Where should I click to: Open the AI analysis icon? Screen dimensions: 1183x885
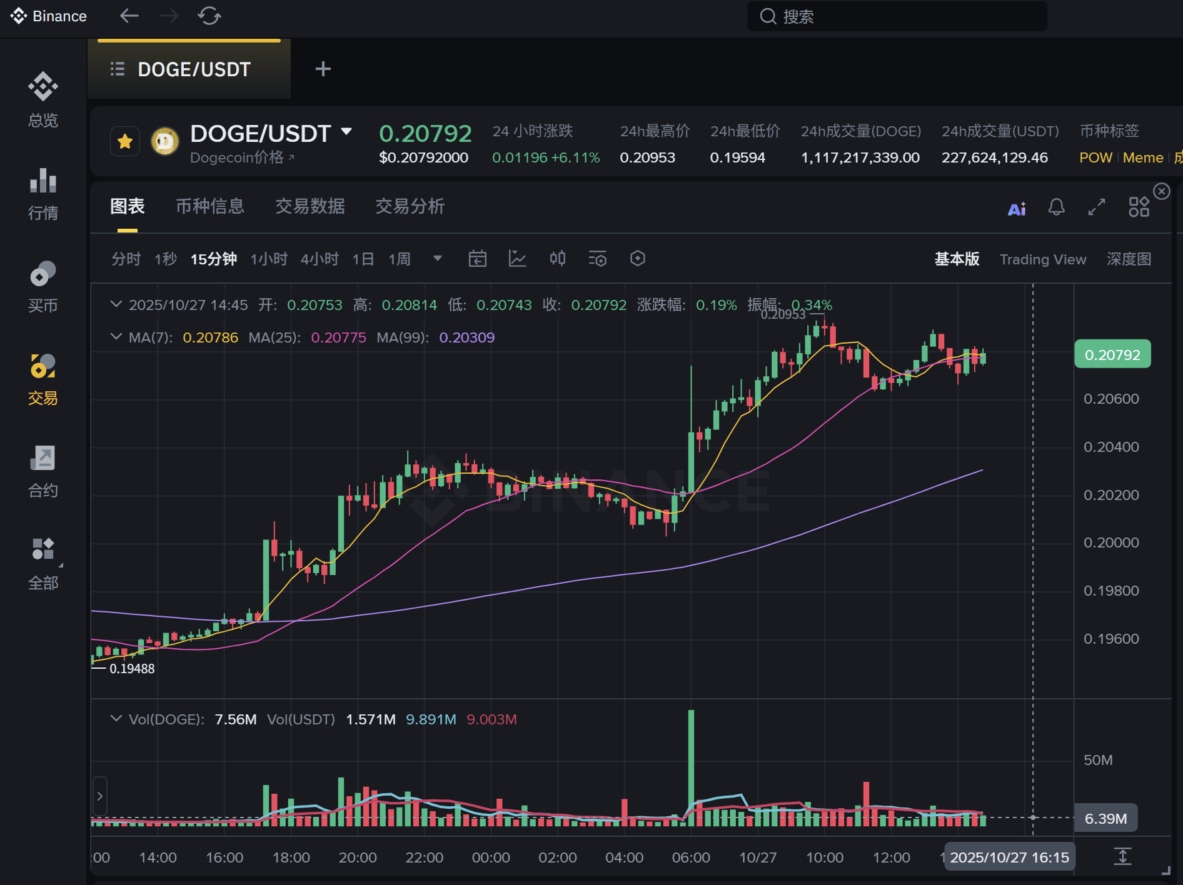pos(1017,208)
